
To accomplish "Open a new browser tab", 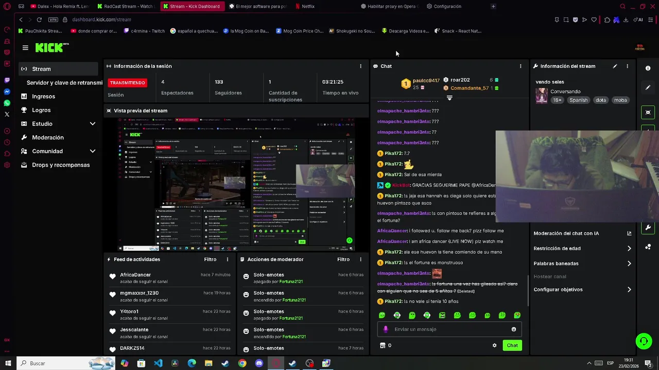I will [493, 6].
